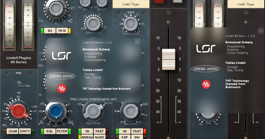265x139 pixels.
Task: Close the Lindell 80 Bus about dialog
Action: click(x=261, y=31)
